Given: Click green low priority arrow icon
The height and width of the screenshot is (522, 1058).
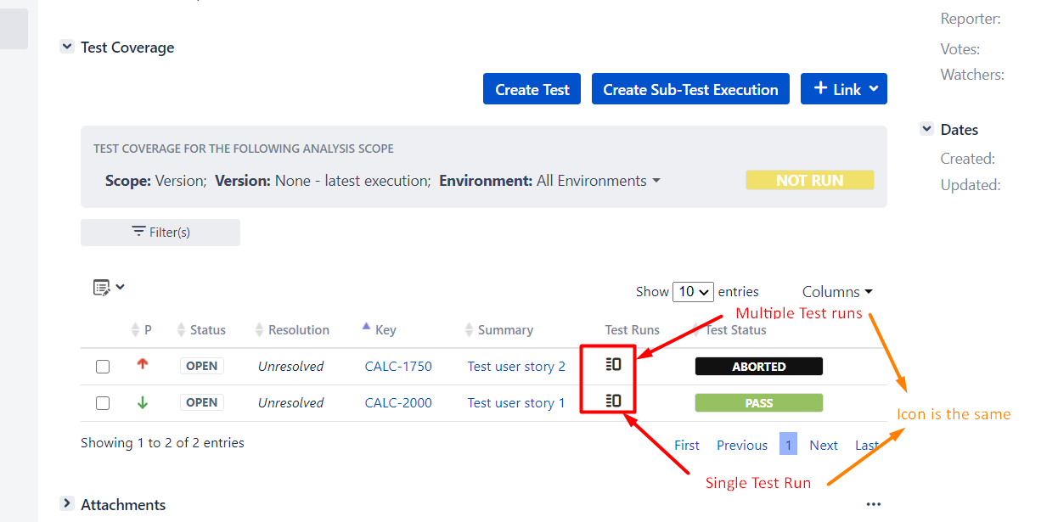Looking at the screenshot, I should [143, 402].
